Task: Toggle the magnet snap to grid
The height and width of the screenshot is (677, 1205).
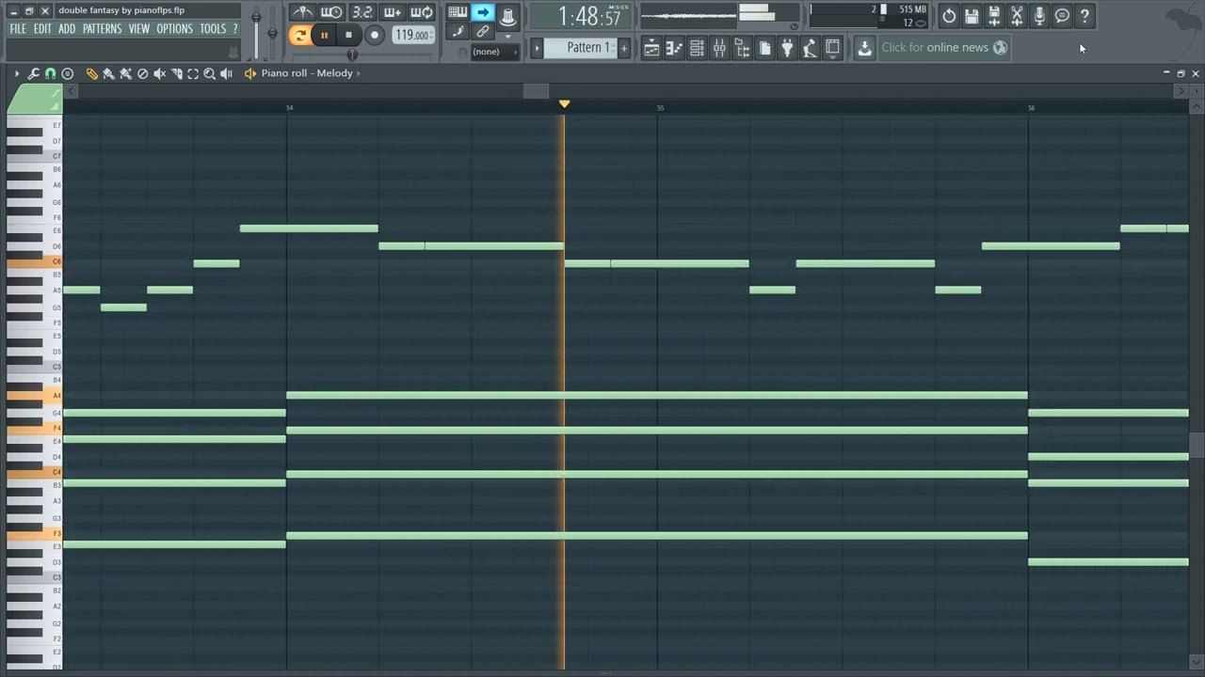Action: click(51, 73)
